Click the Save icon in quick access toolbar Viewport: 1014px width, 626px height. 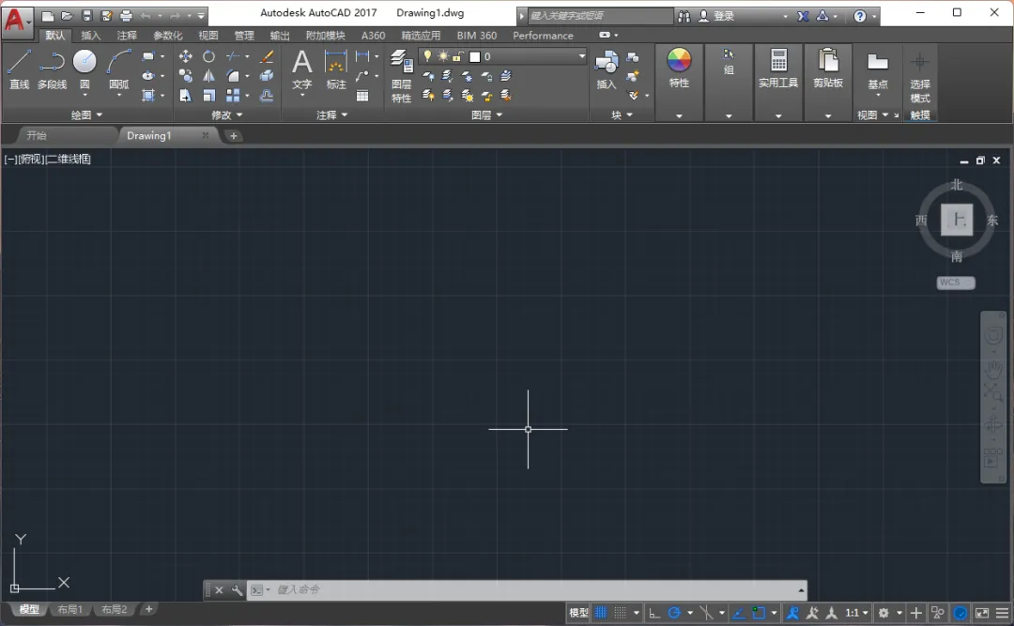86,16
